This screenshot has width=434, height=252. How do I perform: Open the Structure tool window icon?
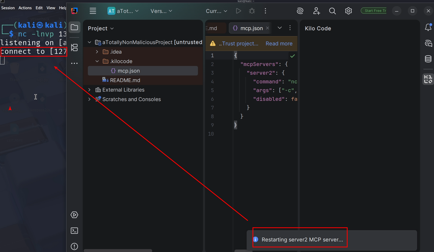pyautogui.click(x=74, y=47)
